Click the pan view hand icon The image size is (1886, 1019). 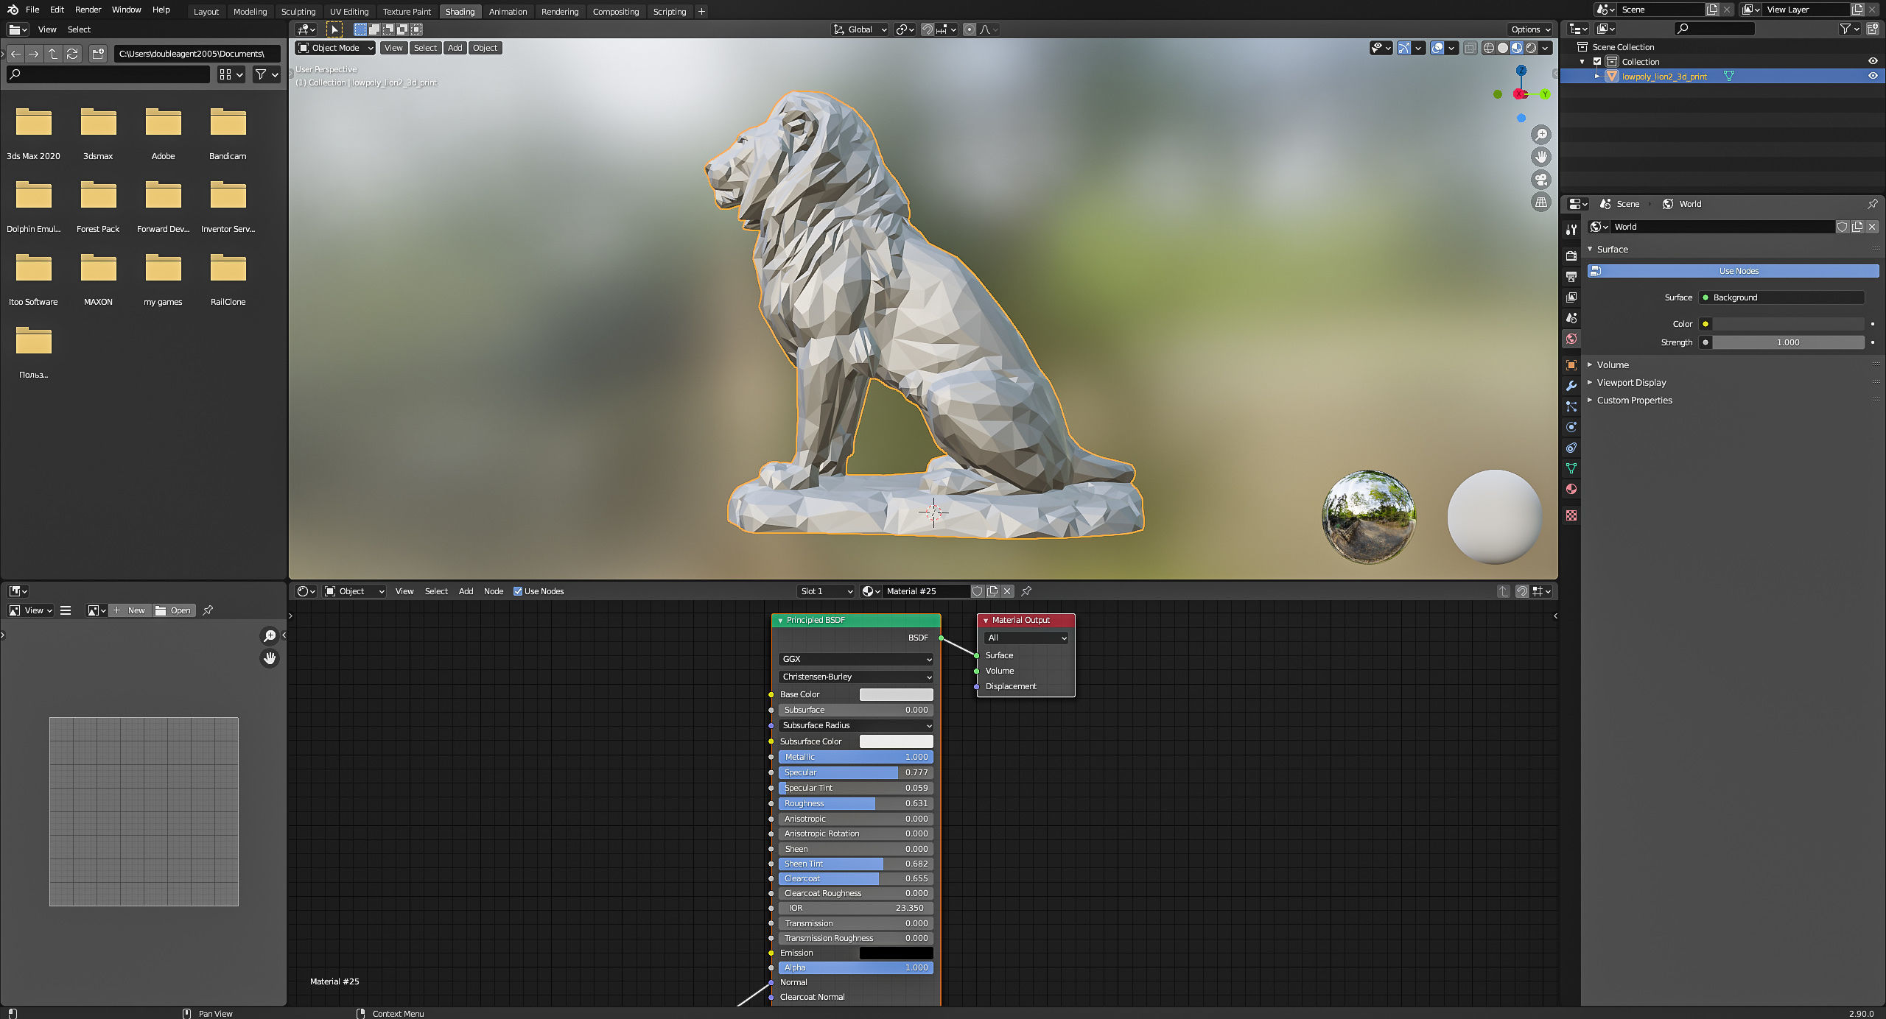pyautogui.click(x=1540, y=157)
